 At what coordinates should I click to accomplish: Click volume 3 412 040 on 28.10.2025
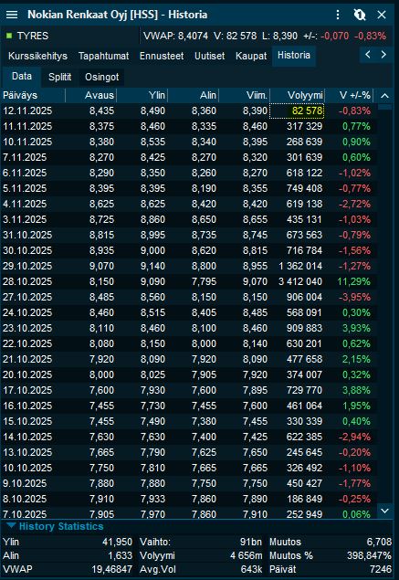(x=300, y=282)
